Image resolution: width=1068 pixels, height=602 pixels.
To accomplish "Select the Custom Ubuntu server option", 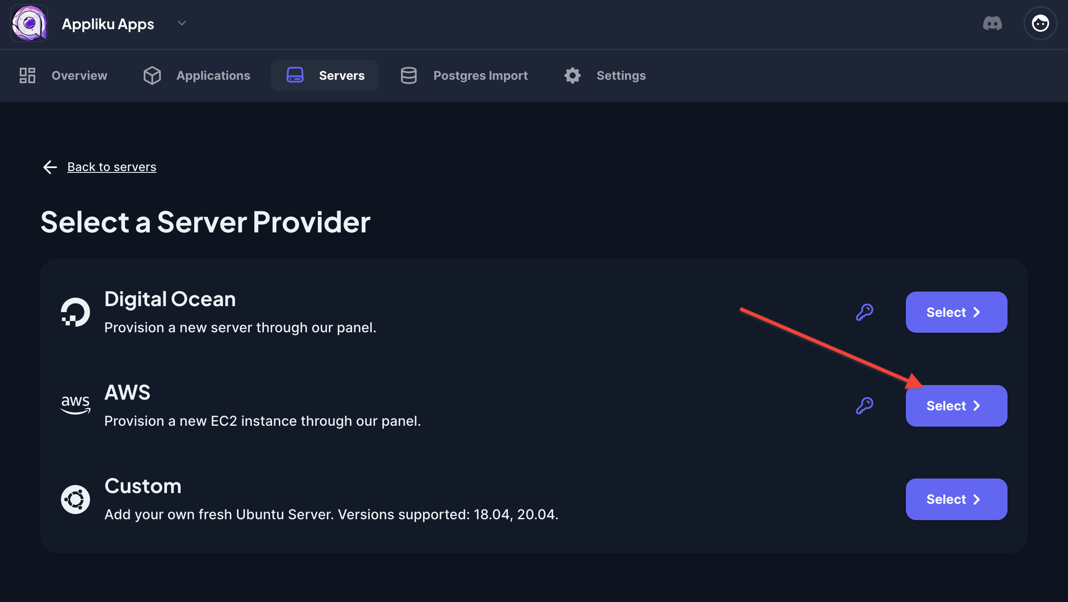I will coord(956,499).
